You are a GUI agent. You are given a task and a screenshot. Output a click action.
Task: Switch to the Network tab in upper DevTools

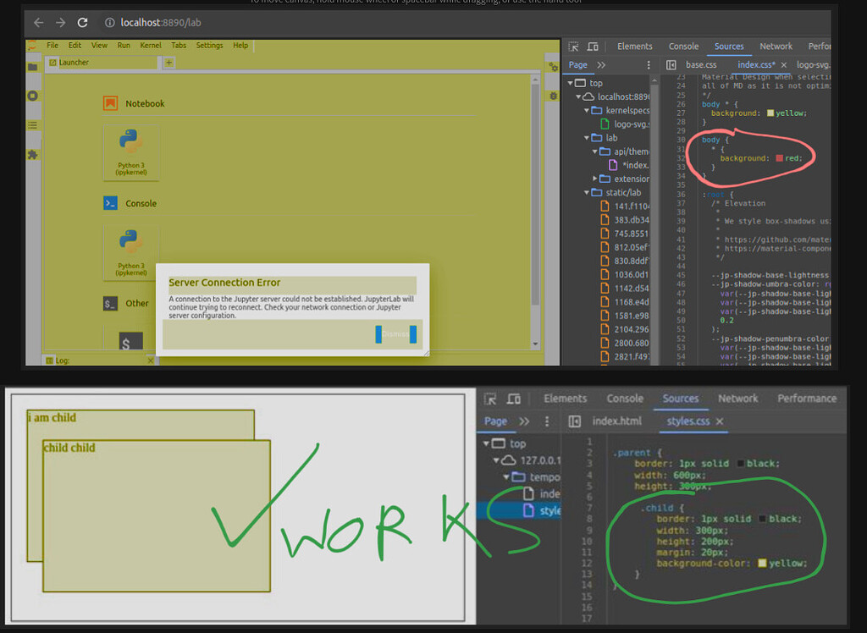click(776, 47)
